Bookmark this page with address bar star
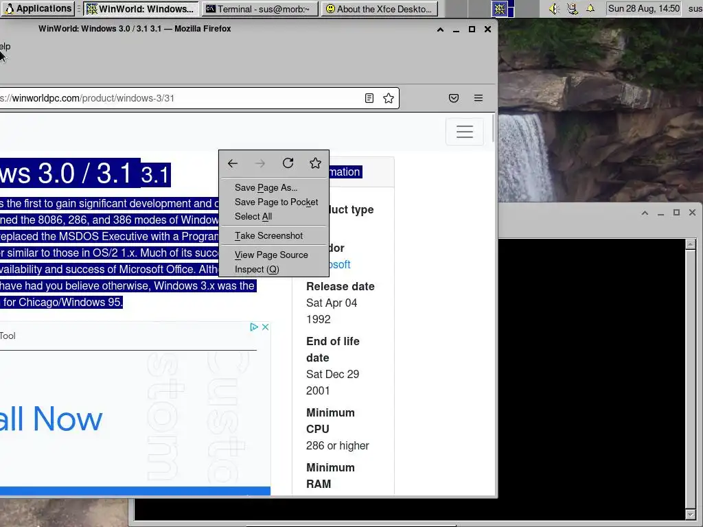This screenshot has width=703, height=527. [x=389, y=98]
